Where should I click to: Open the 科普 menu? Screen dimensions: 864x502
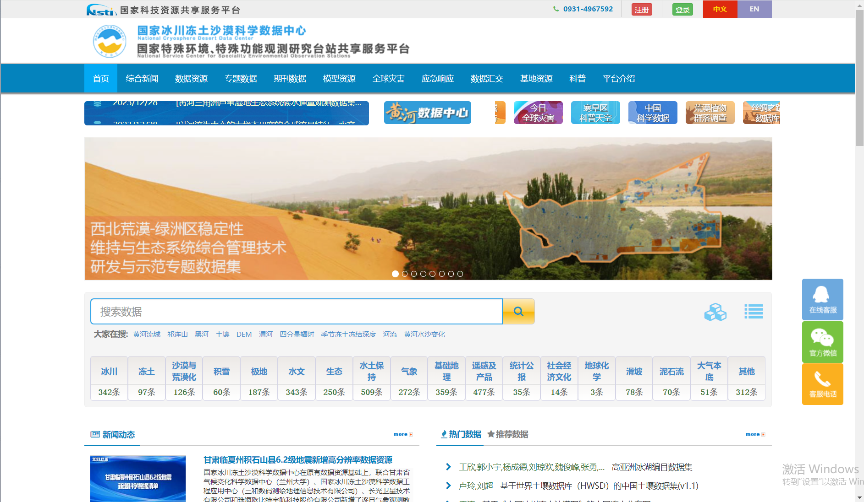click(x=578, y=79)
